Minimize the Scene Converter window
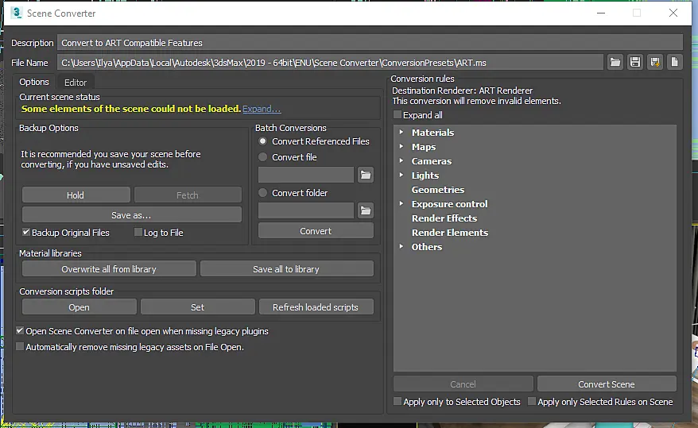Viewport: 698px width, 428px height. [601, 13]
